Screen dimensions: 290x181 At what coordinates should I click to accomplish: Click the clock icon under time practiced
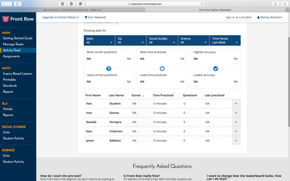pyautogui.click(x=162, y=69)
